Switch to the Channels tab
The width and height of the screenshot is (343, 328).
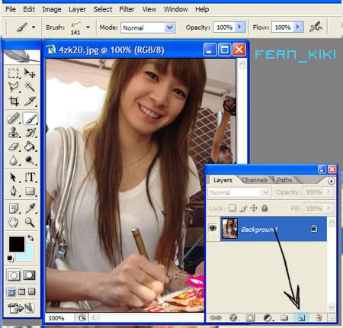pos(255,180)
